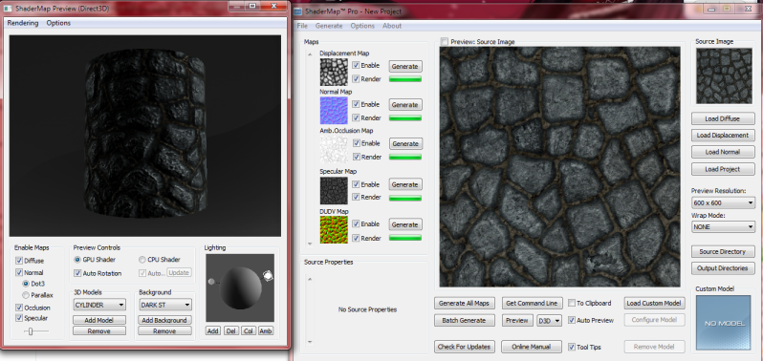Toggle Occlusion in Enable Maps
The image size is (763, 361).
(x=19, y=308)
